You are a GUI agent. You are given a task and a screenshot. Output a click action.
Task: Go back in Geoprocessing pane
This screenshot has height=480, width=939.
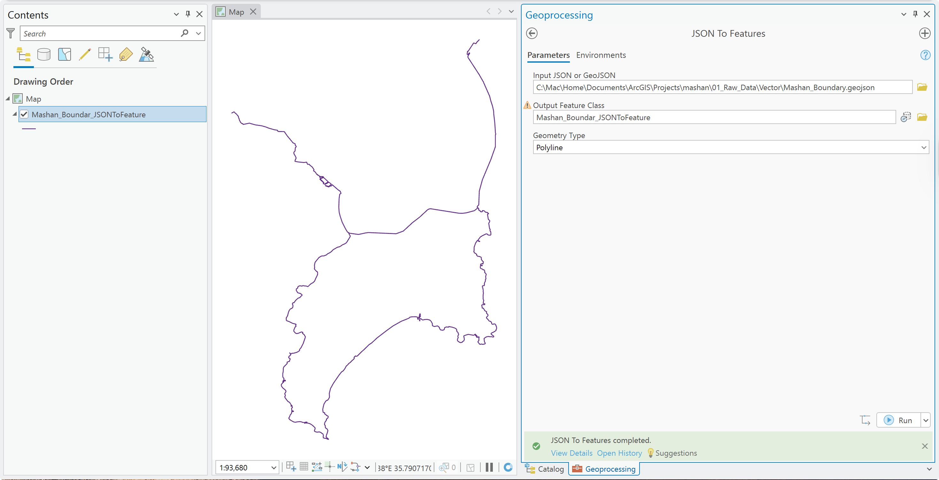(x=532, y=34)
